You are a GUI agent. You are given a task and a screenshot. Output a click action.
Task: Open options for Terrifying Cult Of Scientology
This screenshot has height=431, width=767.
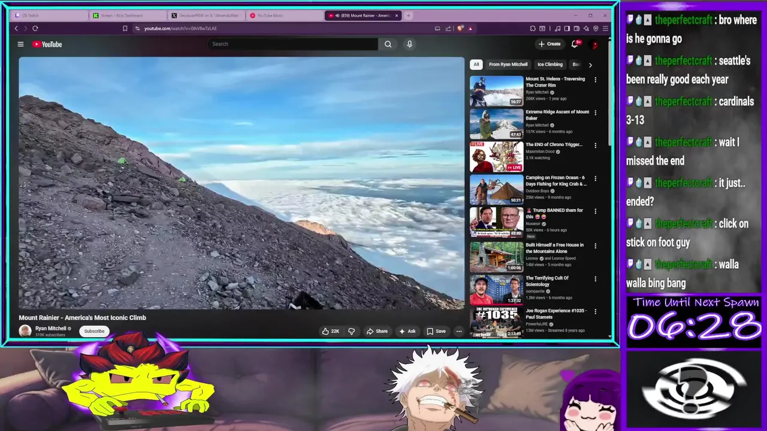click(x=595, y=279)
